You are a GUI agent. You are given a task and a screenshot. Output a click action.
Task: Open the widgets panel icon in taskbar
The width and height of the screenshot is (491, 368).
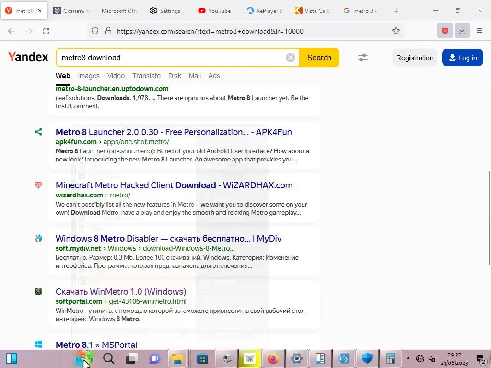click(12, 358)
